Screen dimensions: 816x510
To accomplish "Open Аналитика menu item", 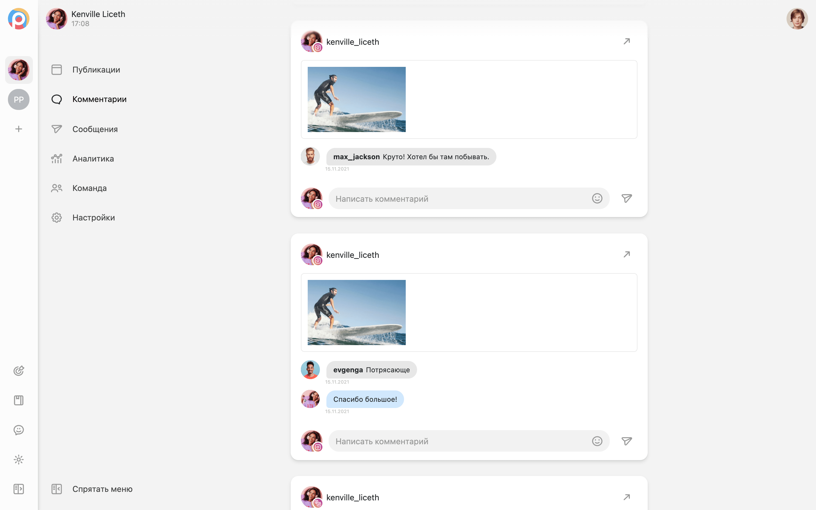I will tap(93, 159).
